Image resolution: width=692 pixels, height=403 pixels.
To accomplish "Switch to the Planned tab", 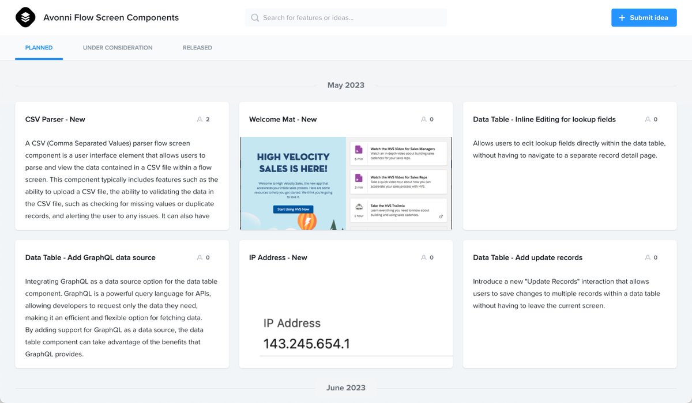I will (39, 48).
